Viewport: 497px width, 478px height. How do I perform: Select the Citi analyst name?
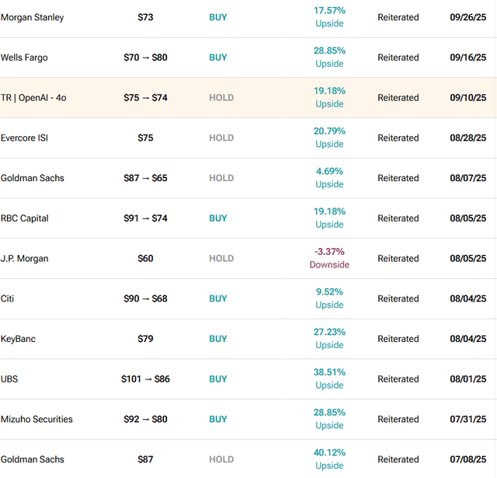[9, 299]
